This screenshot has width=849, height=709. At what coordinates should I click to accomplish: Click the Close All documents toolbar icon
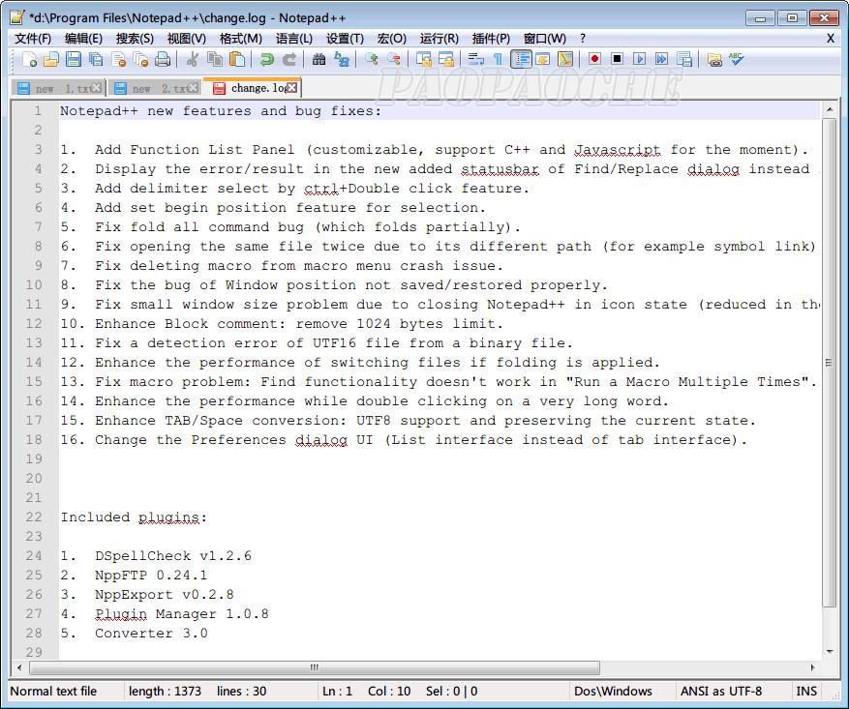click(x=140, y=59)
